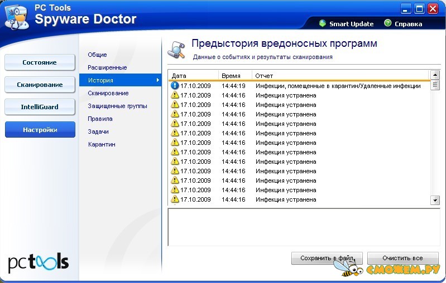Open the Сканирование settings submenu item
Image resolution: width=446 pixels, height=283 pixels.
pyautogui.click(x=108, y=93)
